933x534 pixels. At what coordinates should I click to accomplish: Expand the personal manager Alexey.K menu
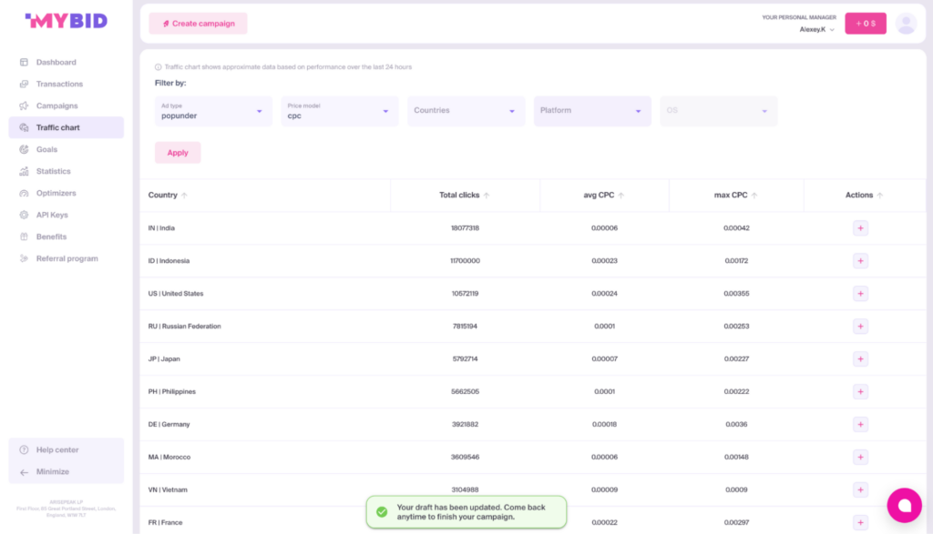[x=817, y=30]
